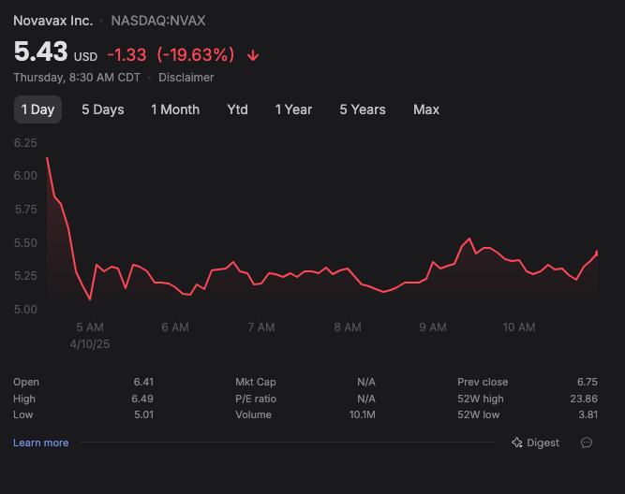Open the feedback speech bubble icon
The height and width of the screenshot is (494, 625).
(x=587, y=443)
